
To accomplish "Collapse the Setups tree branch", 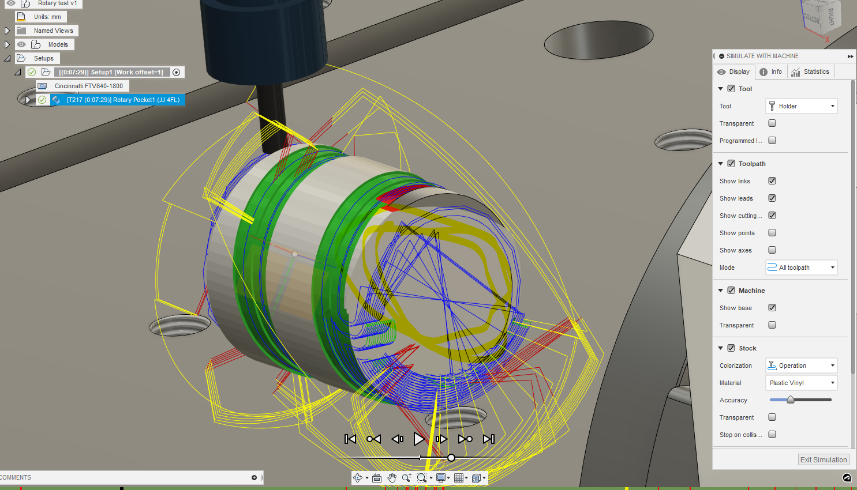I will coord(6,58).
